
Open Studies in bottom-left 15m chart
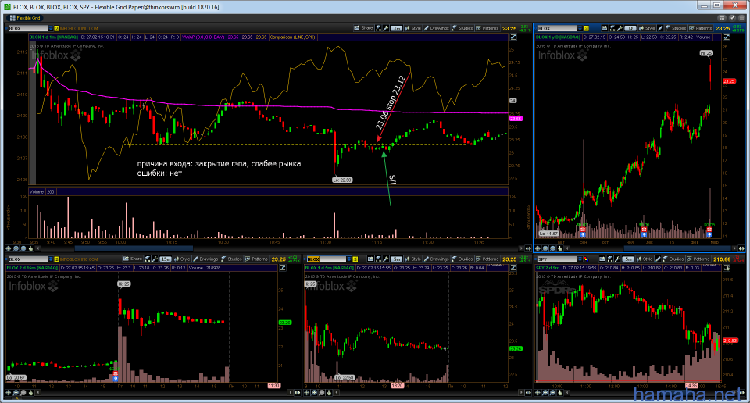coord(231,259)
